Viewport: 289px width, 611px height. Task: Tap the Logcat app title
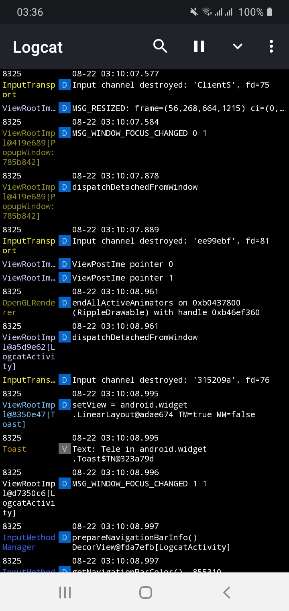pyautogui.click(x=37, y=47)
